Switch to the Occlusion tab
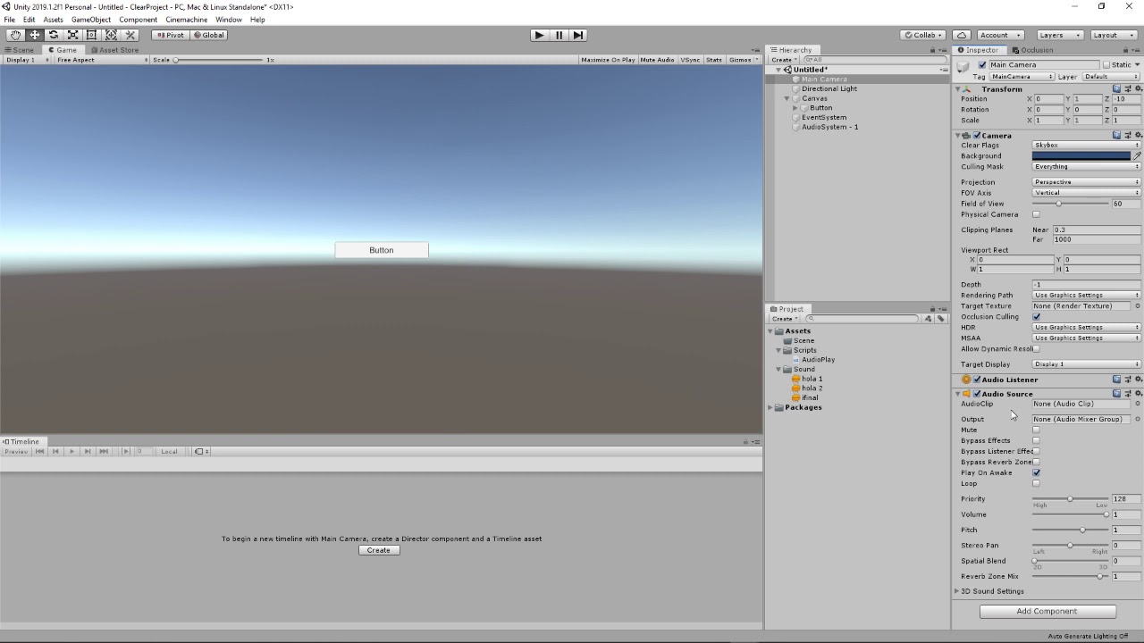This screenshot has height=643, width=1144. tap(1033, 50)
